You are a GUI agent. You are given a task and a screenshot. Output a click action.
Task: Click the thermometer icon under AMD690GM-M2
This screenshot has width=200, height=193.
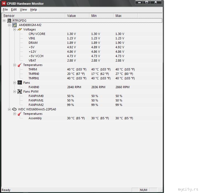20,65
